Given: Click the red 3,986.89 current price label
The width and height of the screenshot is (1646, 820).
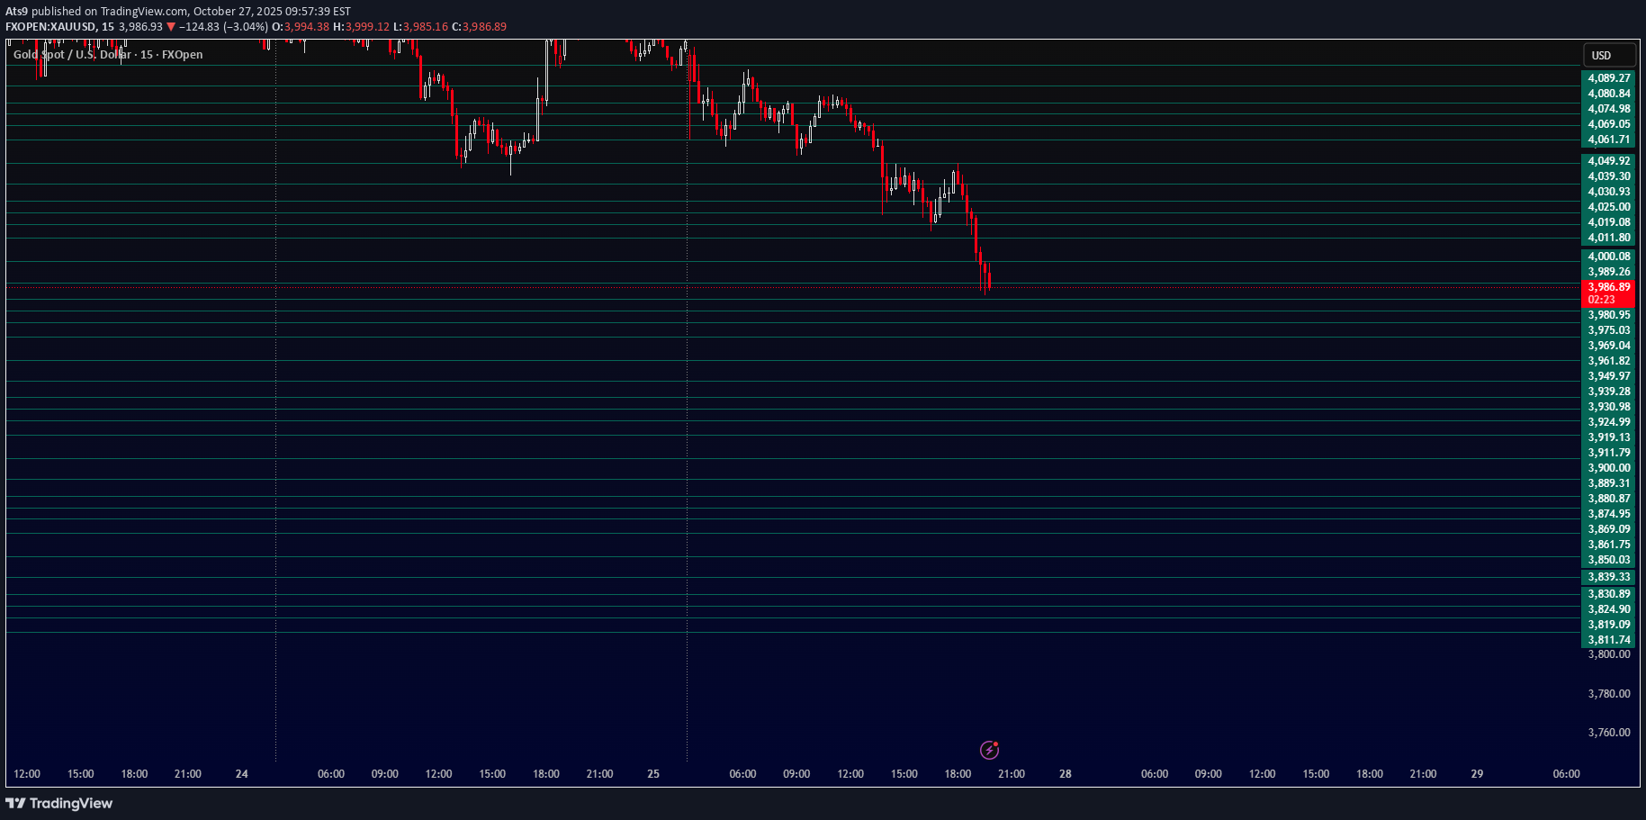Looking at the screenshot, I should pos(1608,287).
